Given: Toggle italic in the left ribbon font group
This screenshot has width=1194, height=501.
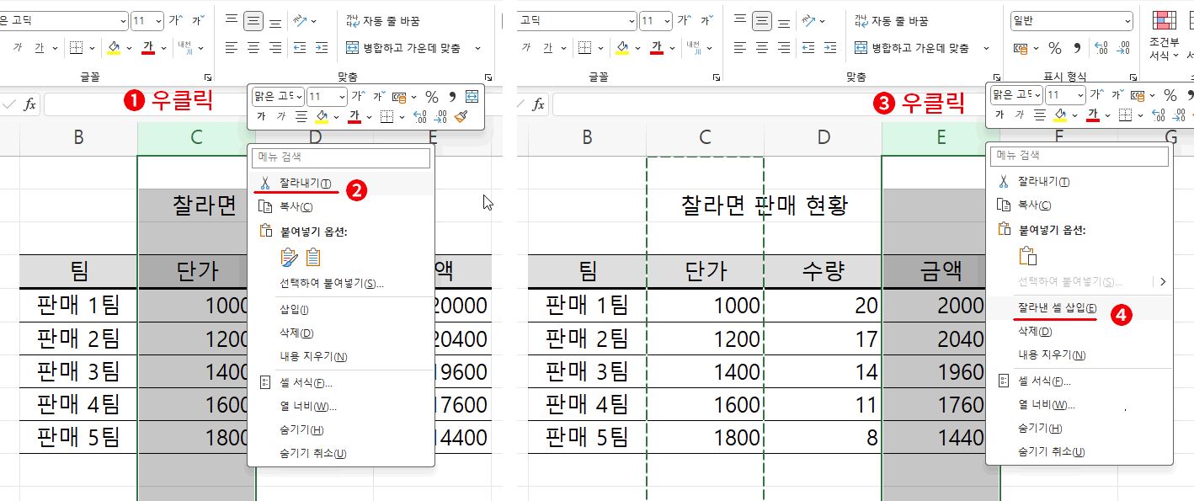Looking at the screenshot, I should coord(17,48).
